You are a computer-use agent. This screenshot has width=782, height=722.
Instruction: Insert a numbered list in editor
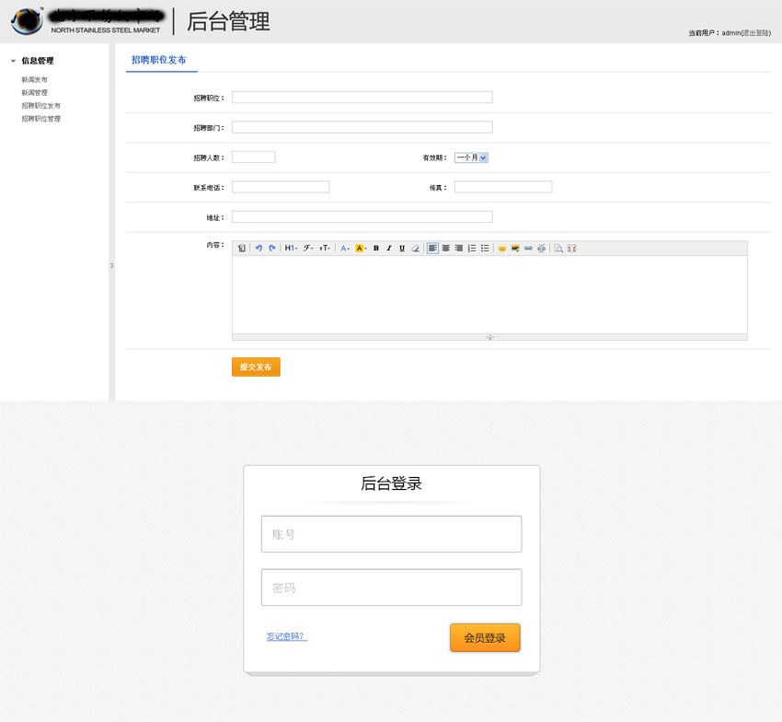[472, 248]
